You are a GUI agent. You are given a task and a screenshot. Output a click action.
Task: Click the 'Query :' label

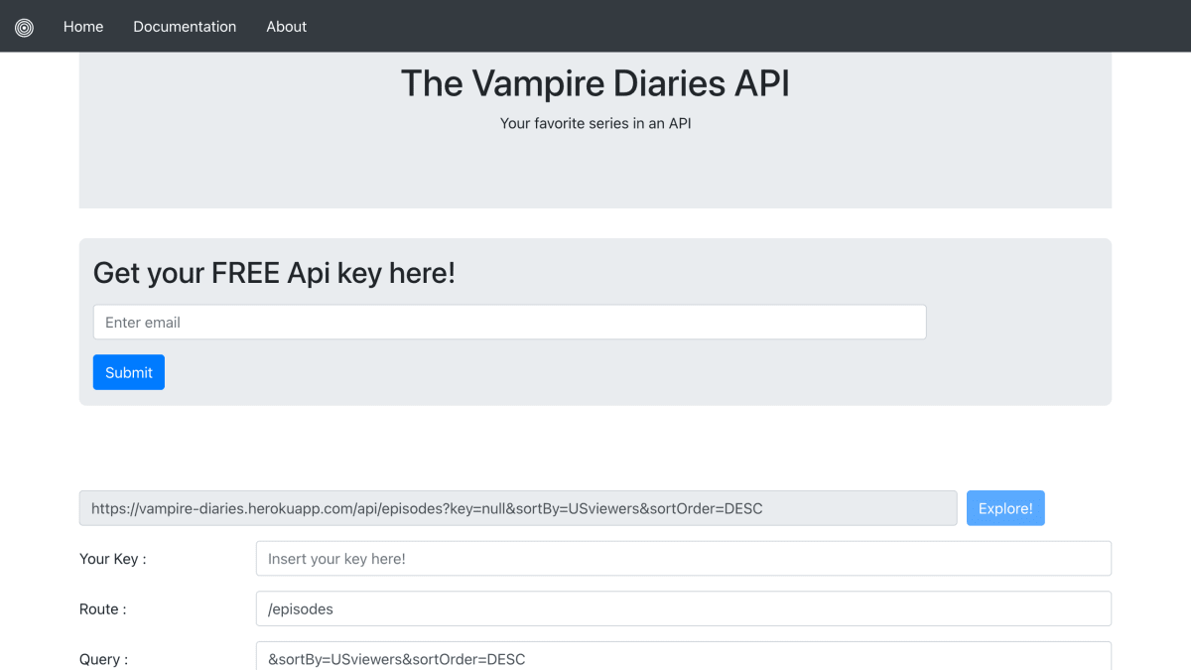pos(104,659)
